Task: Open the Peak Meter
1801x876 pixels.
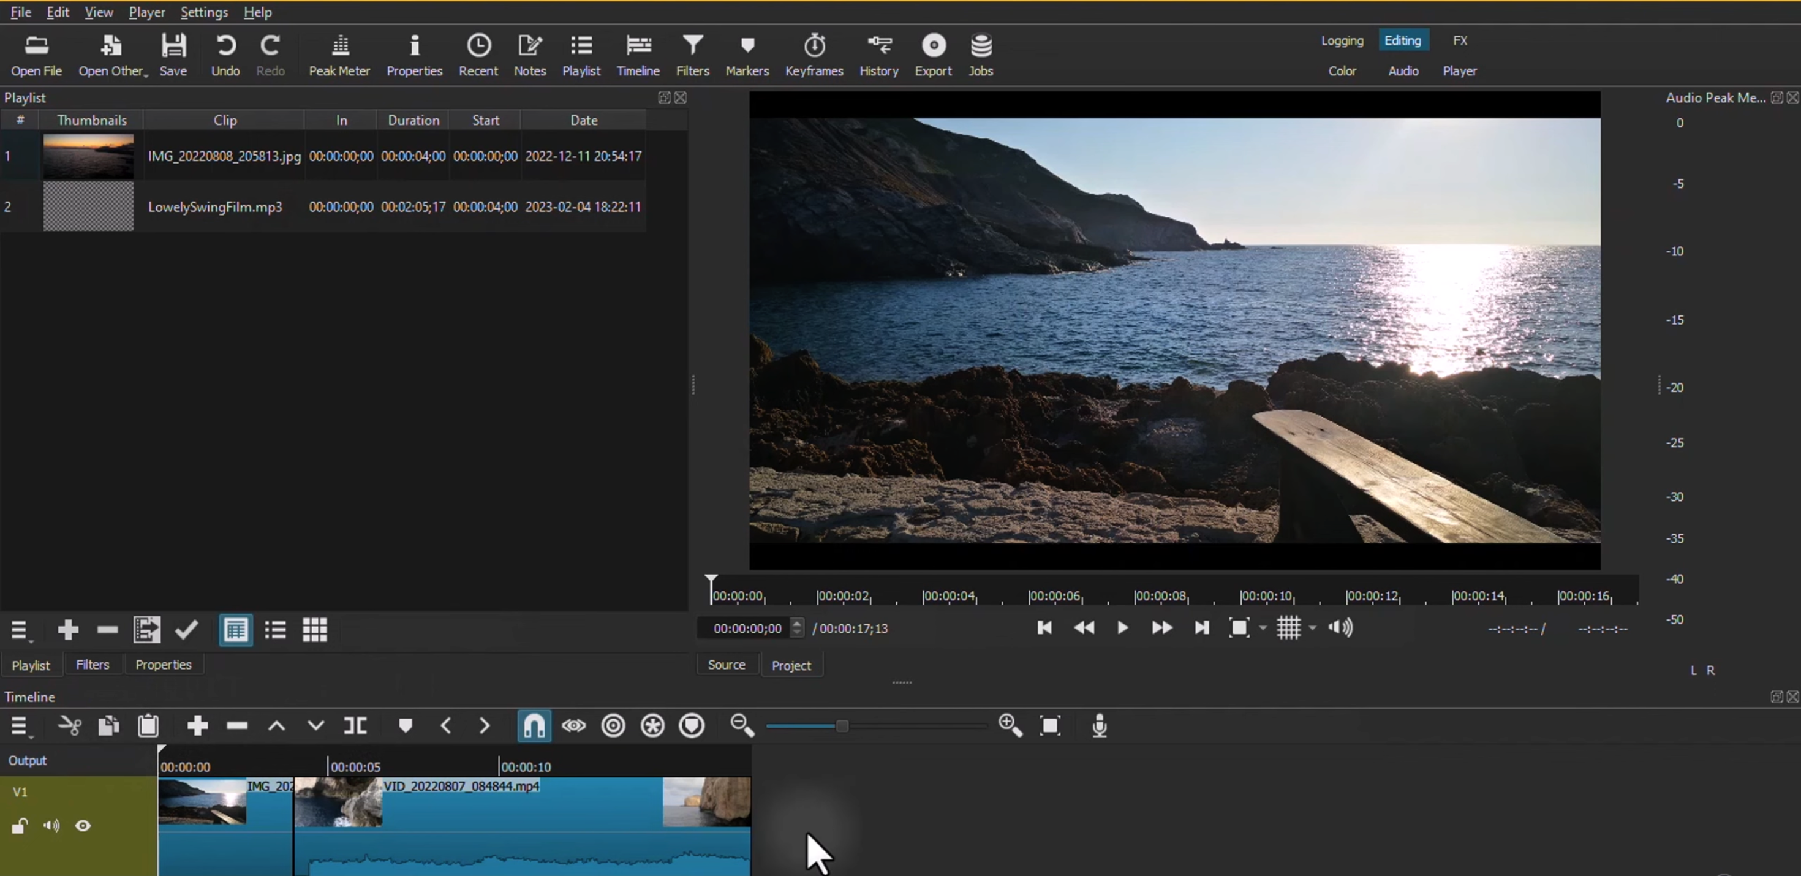Action: pos(340,55)
